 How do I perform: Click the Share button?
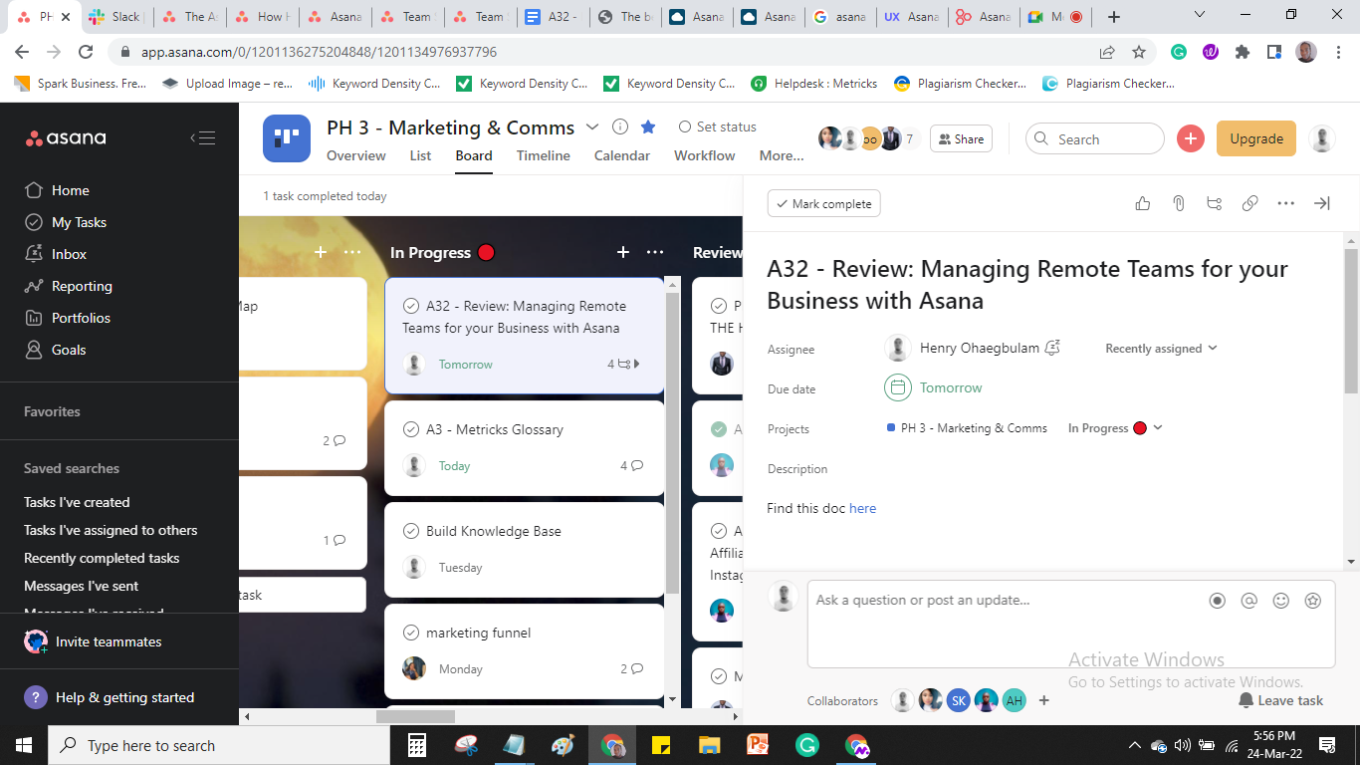click(x=961, y=139)
